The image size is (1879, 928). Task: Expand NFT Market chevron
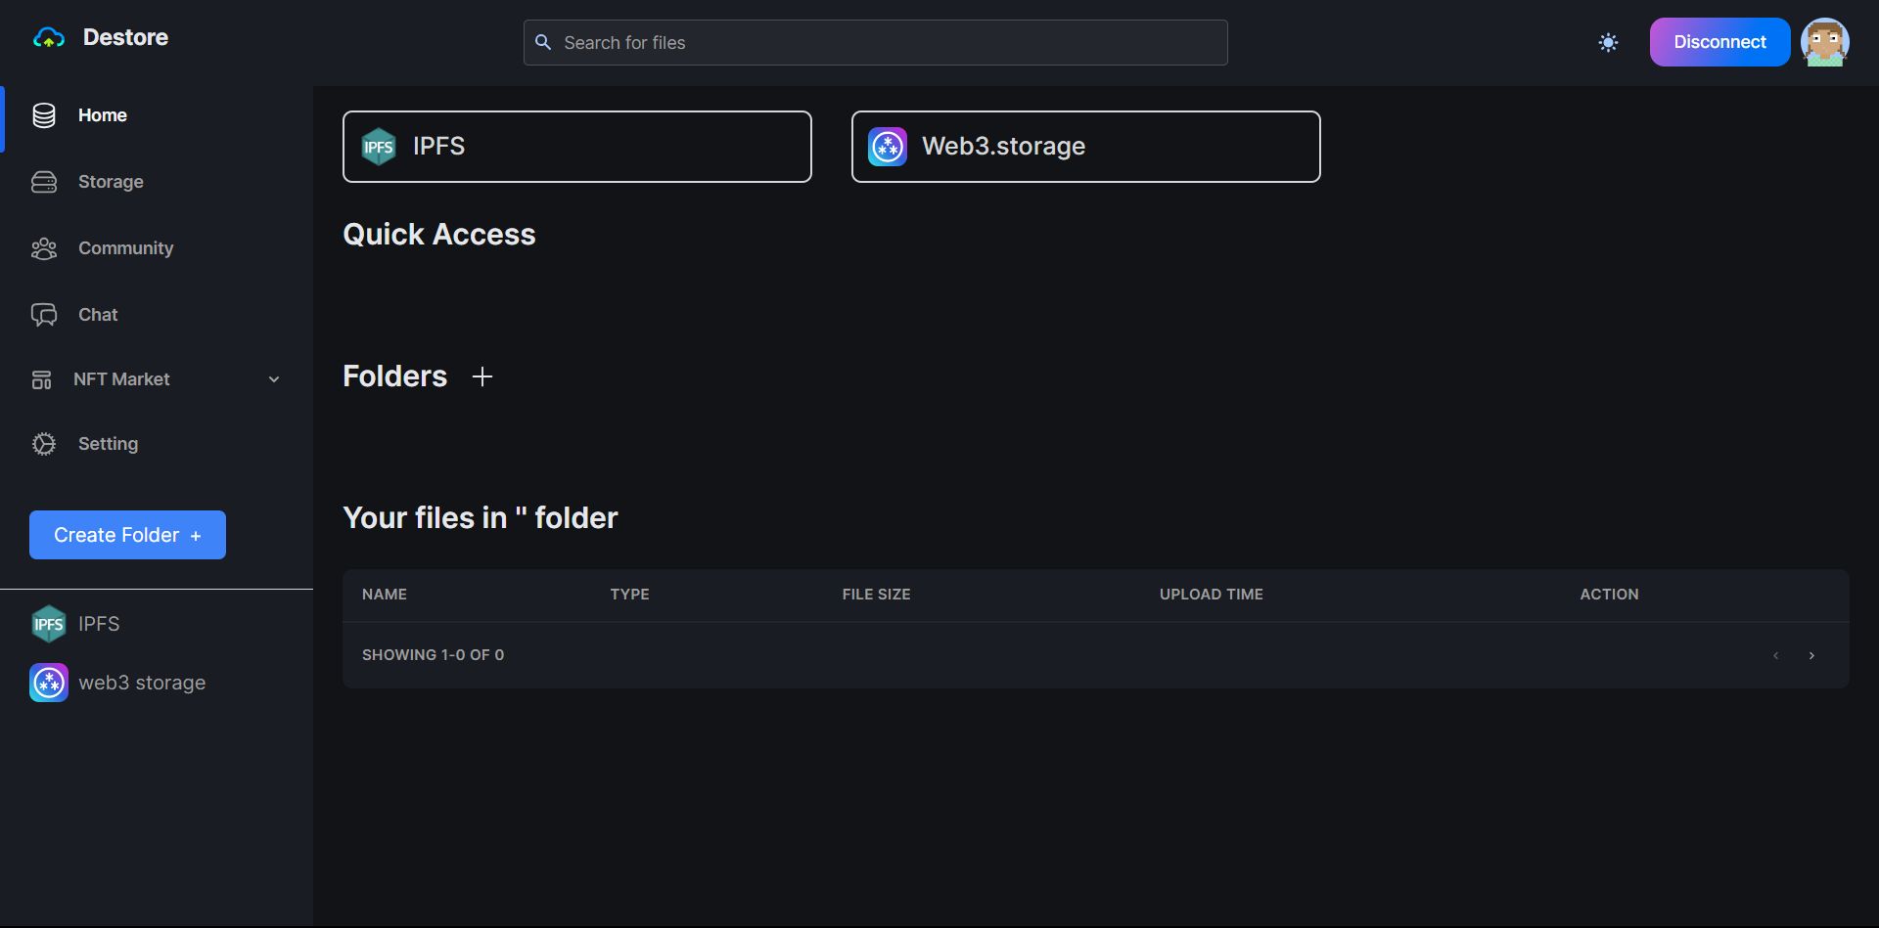(x=274, y=379)
